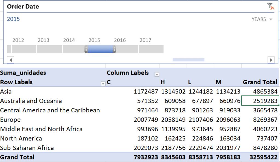Clear the Order Date timeline filter
280x162 pixels.
pos(271,6)
